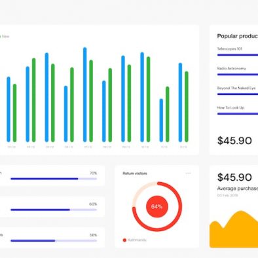
Task: Click the Popular products heading
Action: tap(238, 36)
